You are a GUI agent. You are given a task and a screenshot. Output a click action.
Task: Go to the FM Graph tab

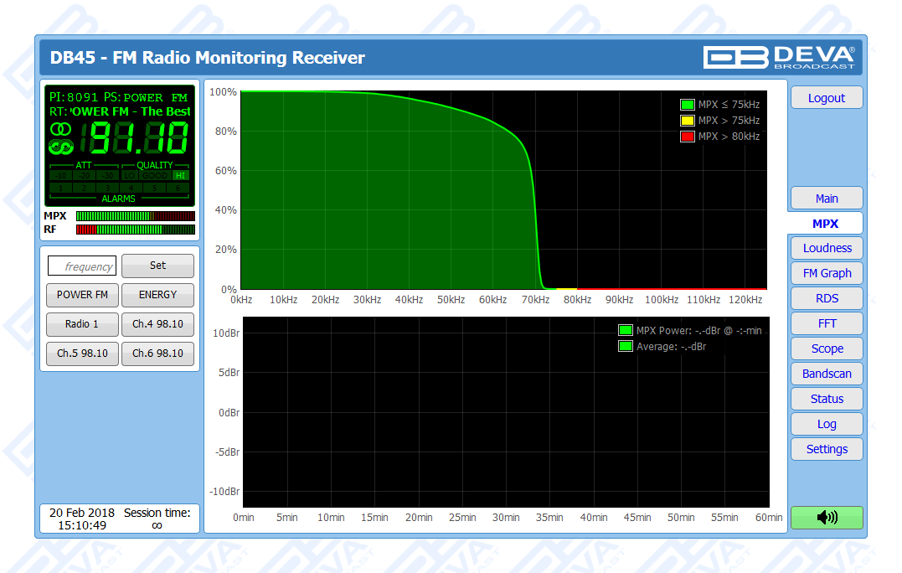pyautogui.click(x=826, y=273)
